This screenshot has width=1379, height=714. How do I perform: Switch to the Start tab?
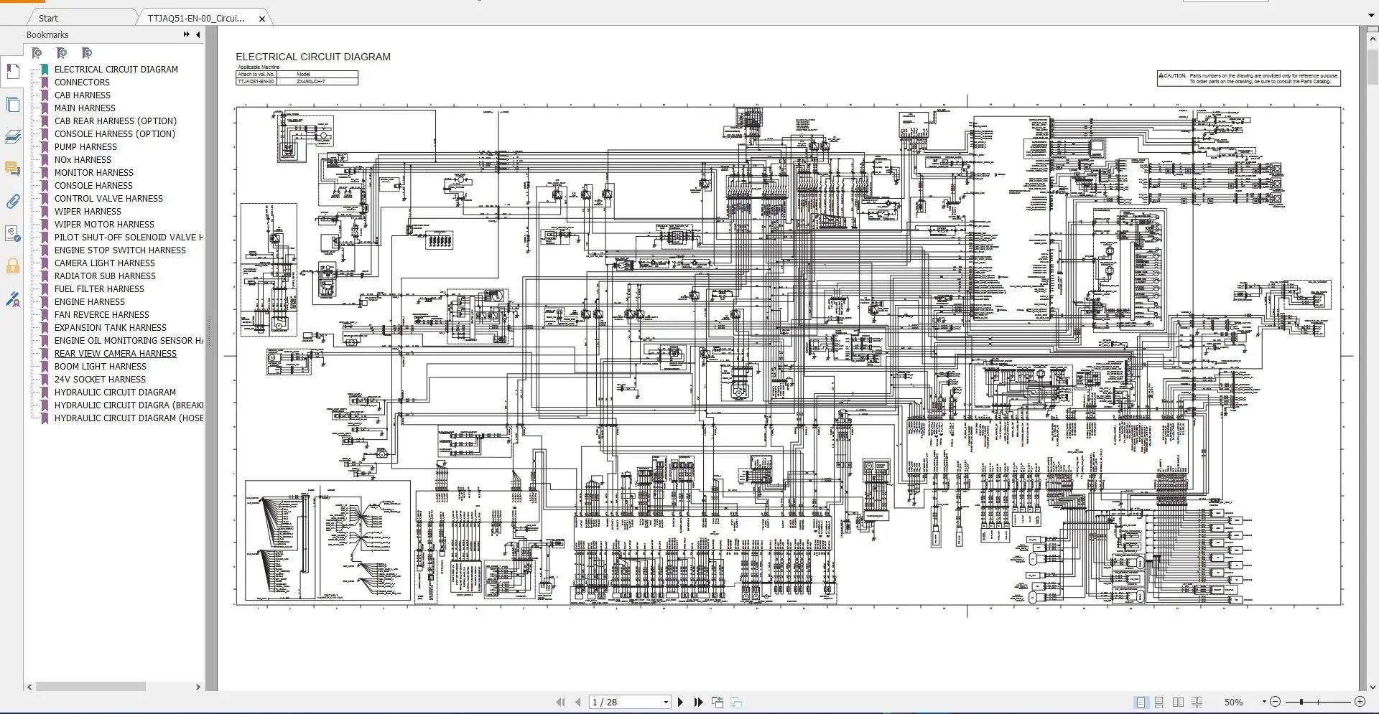[x=50, y=17]
